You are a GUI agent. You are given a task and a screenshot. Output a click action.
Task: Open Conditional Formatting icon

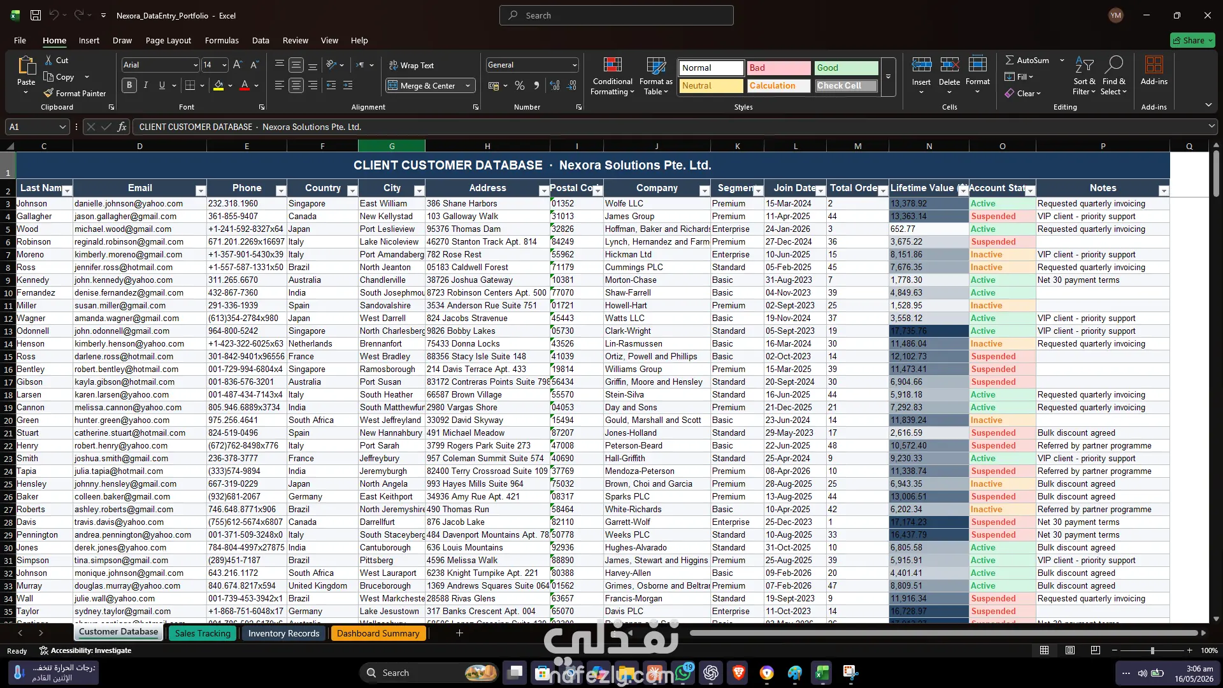pos(612,65)
